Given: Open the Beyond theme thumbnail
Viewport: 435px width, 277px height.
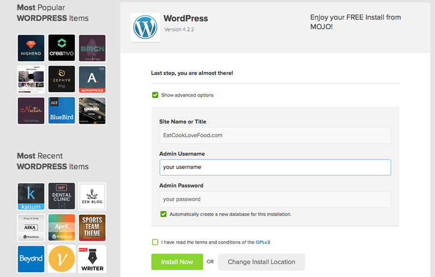Looking at the screenshot, I should pyautogui.click(x=31, y=259).
